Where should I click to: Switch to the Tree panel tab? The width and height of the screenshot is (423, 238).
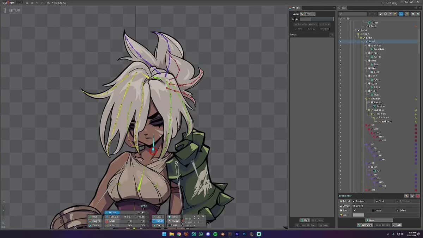pos(343,7)
